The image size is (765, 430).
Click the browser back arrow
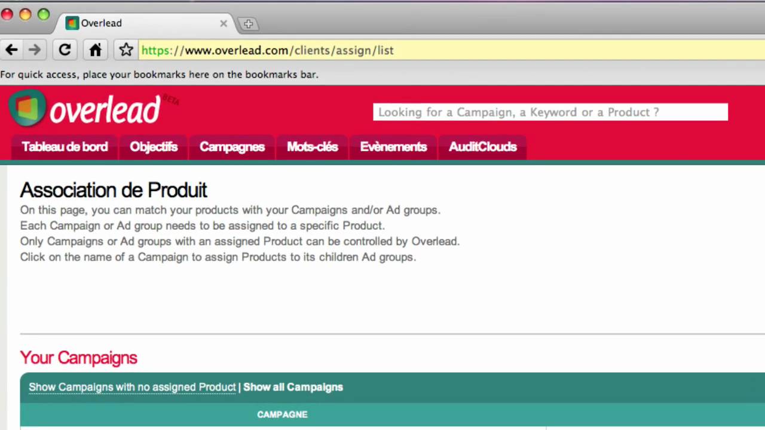(x=11, y=50)
